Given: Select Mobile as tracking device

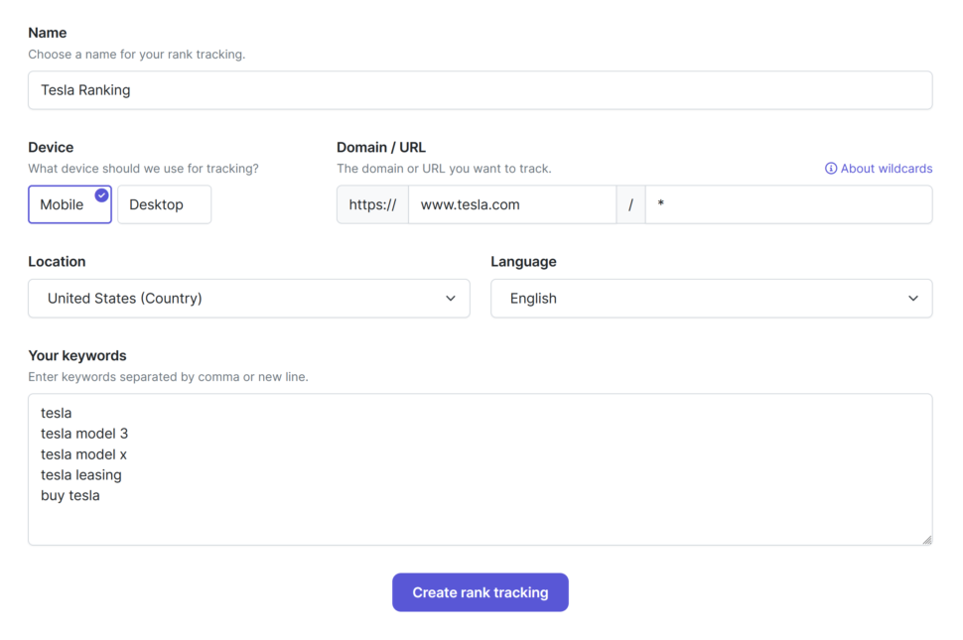Looking at the screenshot, I should click(x=70, y=204).
